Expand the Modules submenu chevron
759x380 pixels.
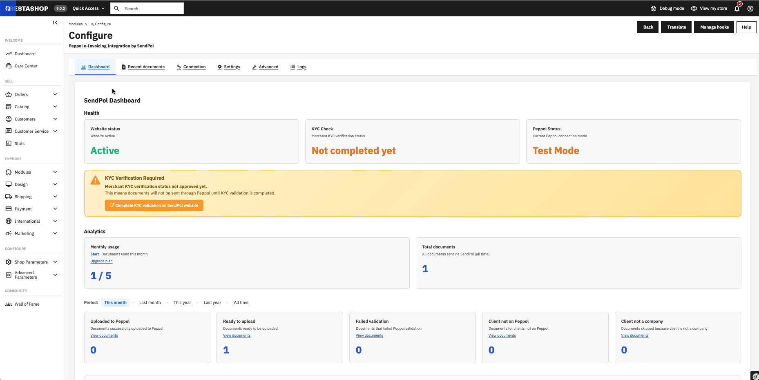point(55,172)
